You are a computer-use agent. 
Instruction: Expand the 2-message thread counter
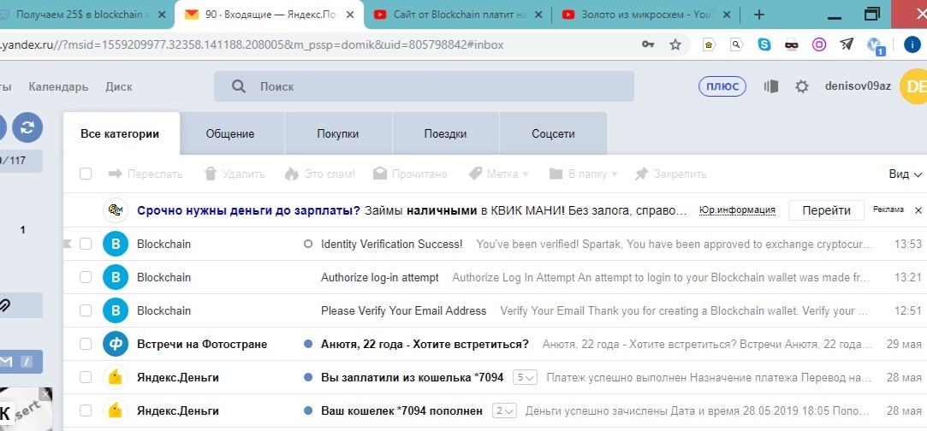click(504, 411)
